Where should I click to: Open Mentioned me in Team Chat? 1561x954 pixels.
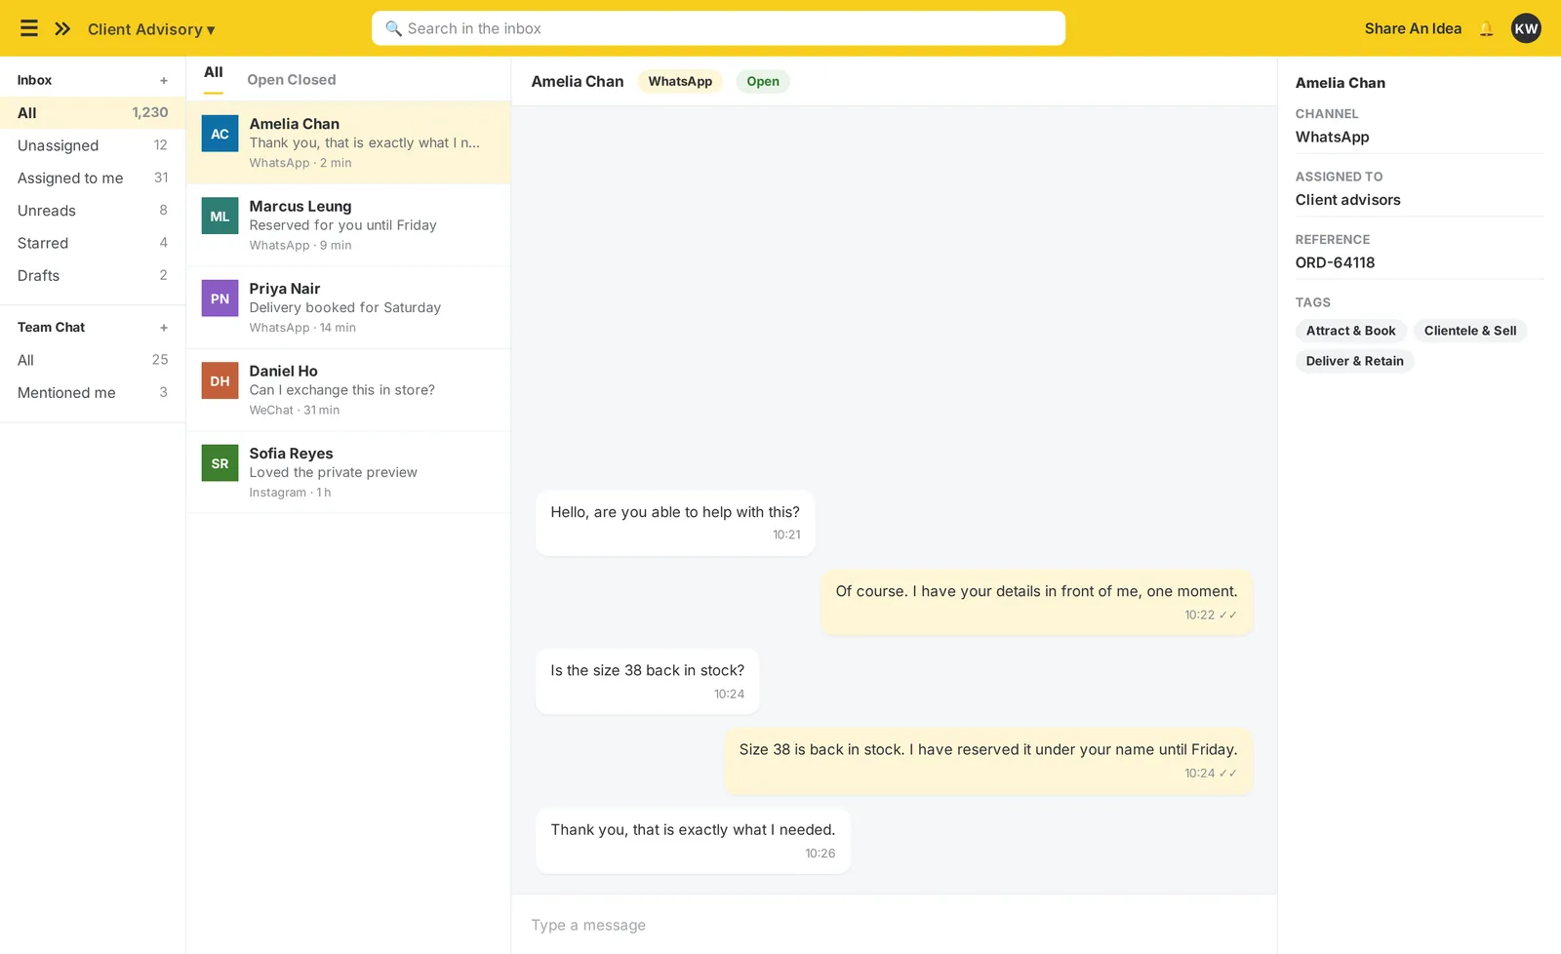point(93,392)
